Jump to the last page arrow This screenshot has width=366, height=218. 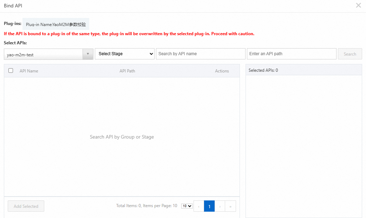[x=230, y=206]
